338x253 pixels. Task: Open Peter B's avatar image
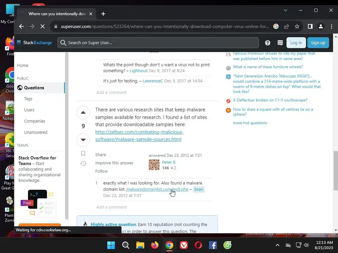154,165
